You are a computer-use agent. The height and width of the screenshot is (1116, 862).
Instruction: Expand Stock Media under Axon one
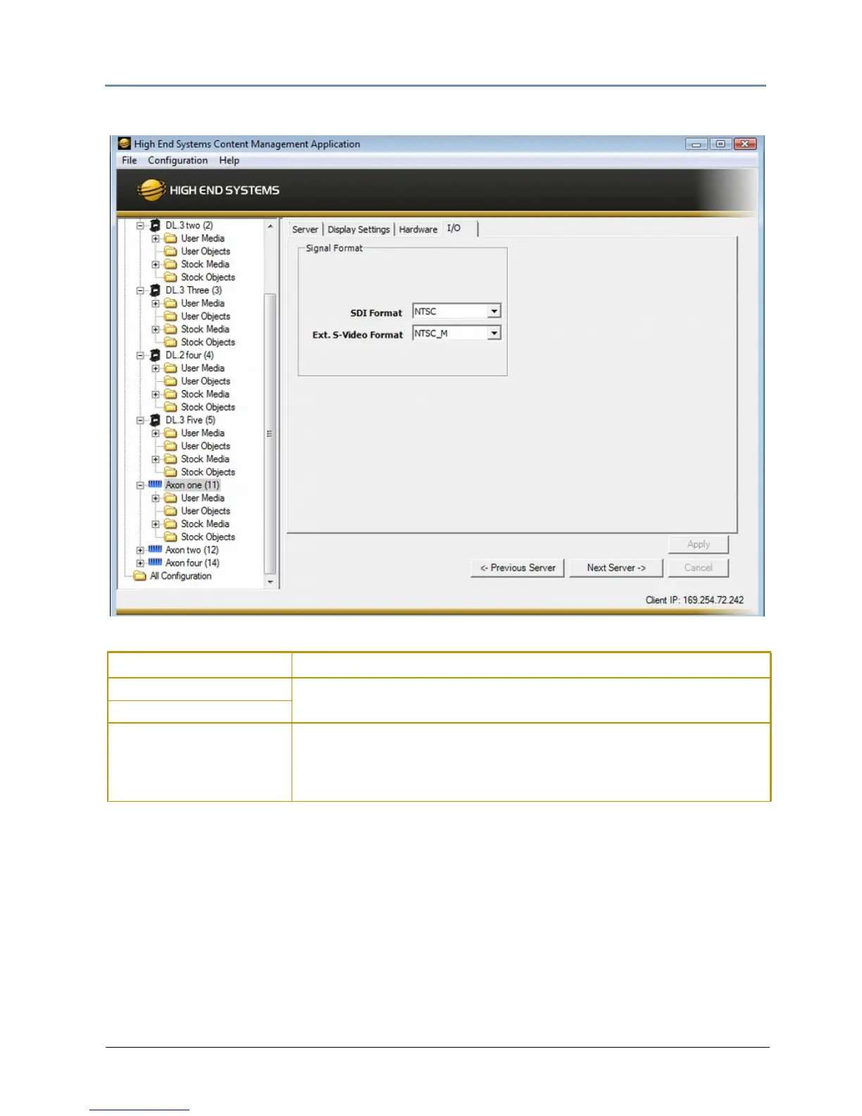pyautogui.click(x=156, y=525)
